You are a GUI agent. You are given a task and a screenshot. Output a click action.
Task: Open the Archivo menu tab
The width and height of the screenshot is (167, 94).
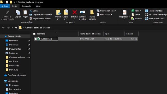click(x=5, y=6)
